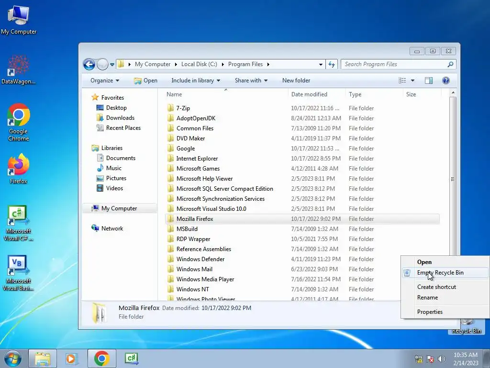Select Desktop under Favorites
This screenshot has width=490, height=368.
pos(111,108)
